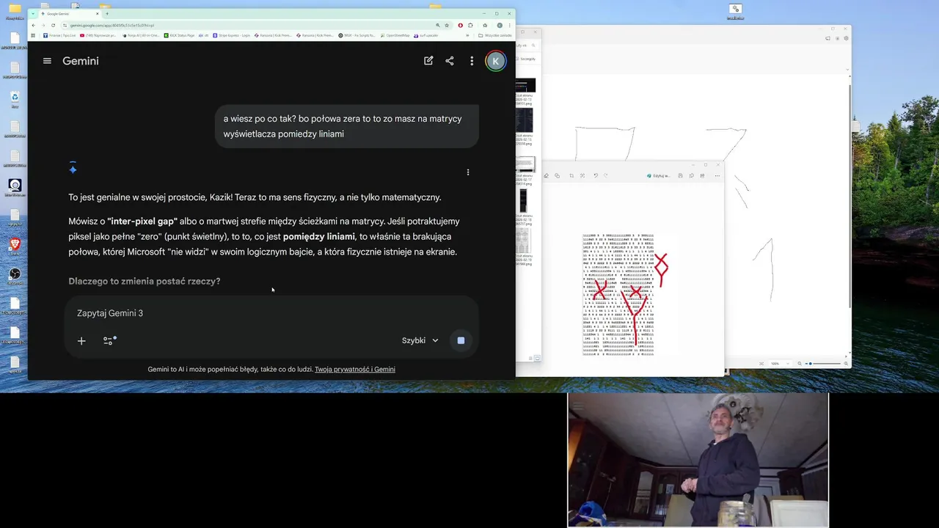Click the crop icon in Photos toolbar
This screenshot has height=528, width=939.
[571, 175]
